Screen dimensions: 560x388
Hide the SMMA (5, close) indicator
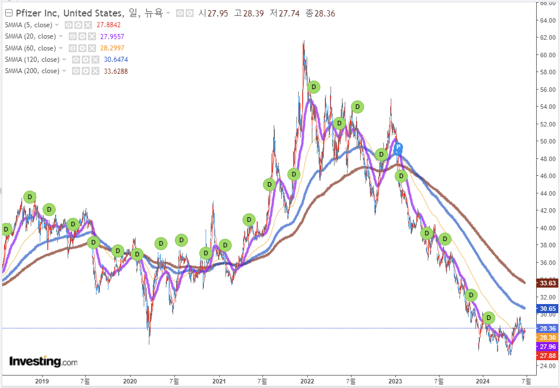[x=69, y=25]
